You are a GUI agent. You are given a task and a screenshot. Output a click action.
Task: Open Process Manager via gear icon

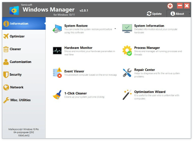click(x=127, y=50)
